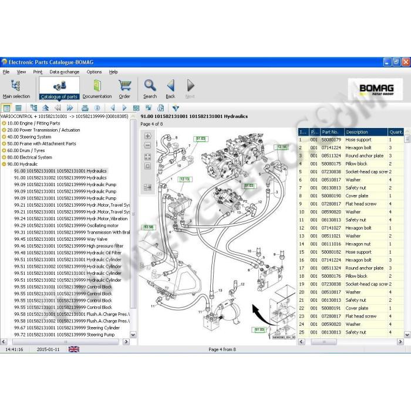Open the Options menu
The image size is (411, 411).
pos(94,72)
